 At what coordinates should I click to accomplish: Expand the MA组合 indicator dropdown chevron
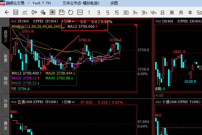(x=63, y=27)
